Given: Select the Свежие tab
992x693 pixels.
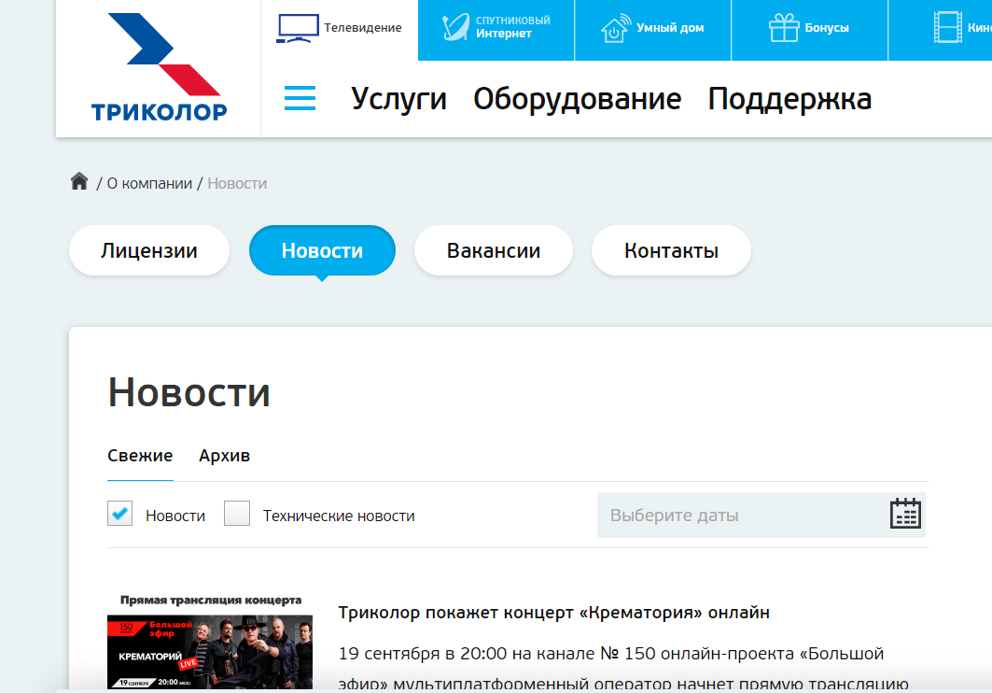Looking at the screenshot, I should (x=140, y=456).
